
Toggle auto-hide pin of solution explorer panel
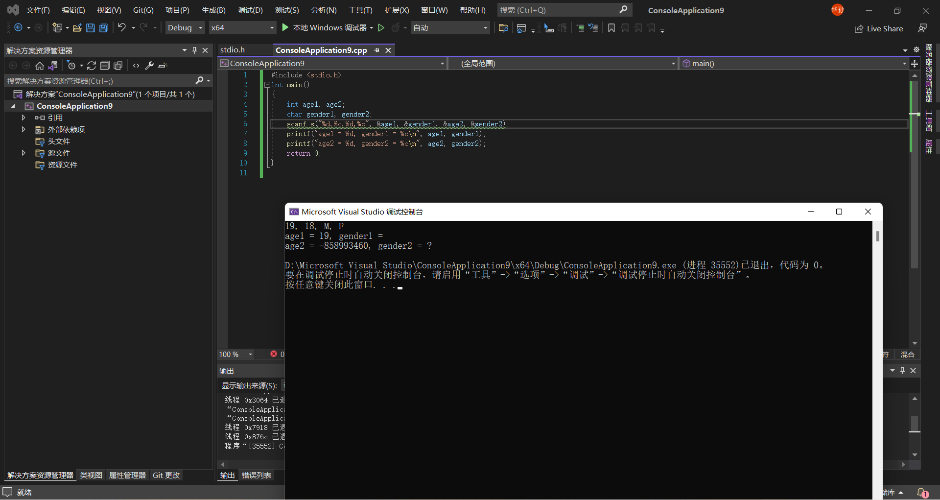tap(194, 50)
